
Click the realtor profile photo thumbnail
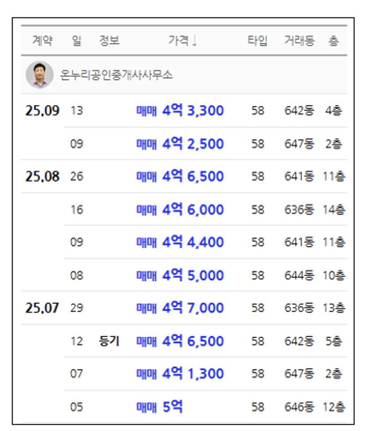[39, 74]
